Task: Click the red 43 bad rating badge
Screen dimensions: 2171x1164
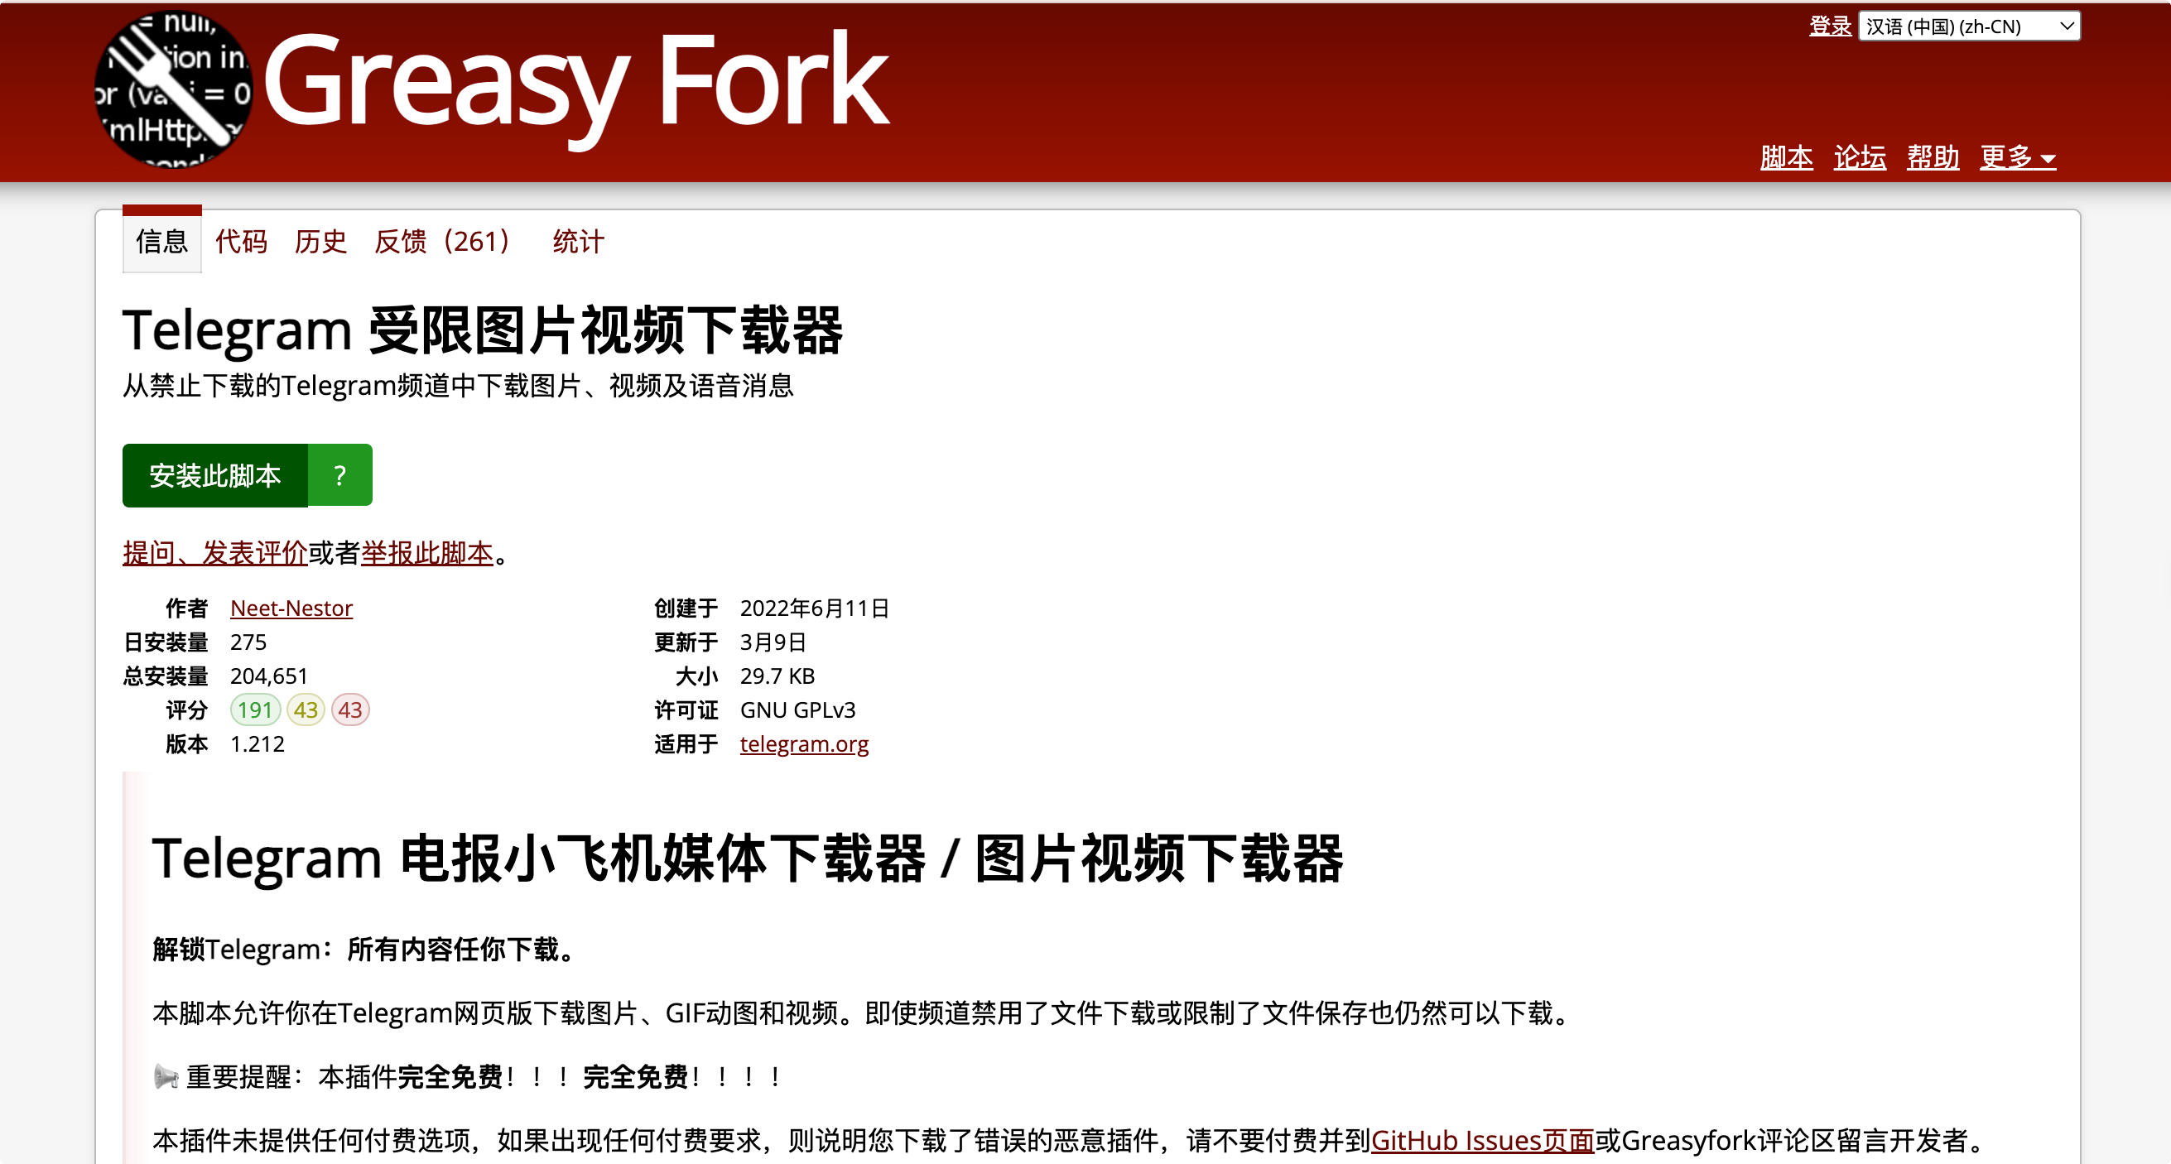Action: 350,709
